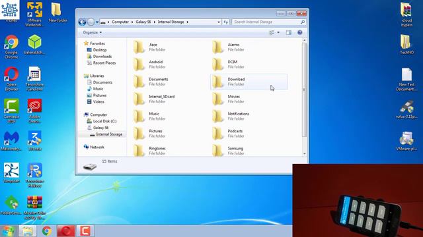Select Galaxy S6 in navigation pane

tap(100, 128)
